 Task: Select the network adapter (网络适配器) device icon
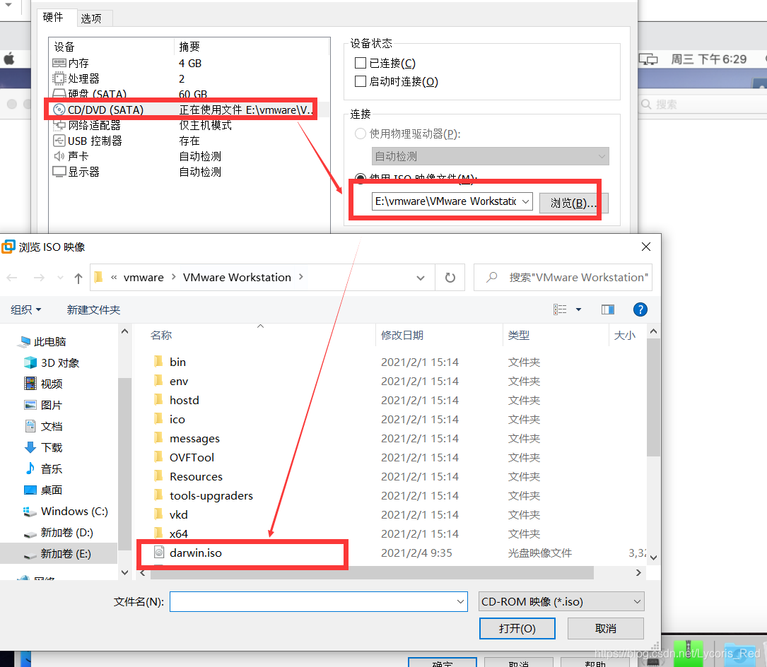tap(59, 125)
